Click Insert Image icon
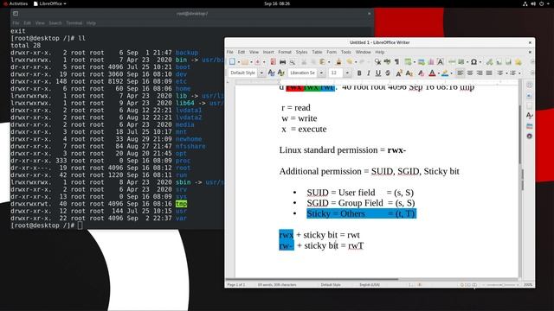The width and height of the screenshot is (554, 311). click(422, 61)
